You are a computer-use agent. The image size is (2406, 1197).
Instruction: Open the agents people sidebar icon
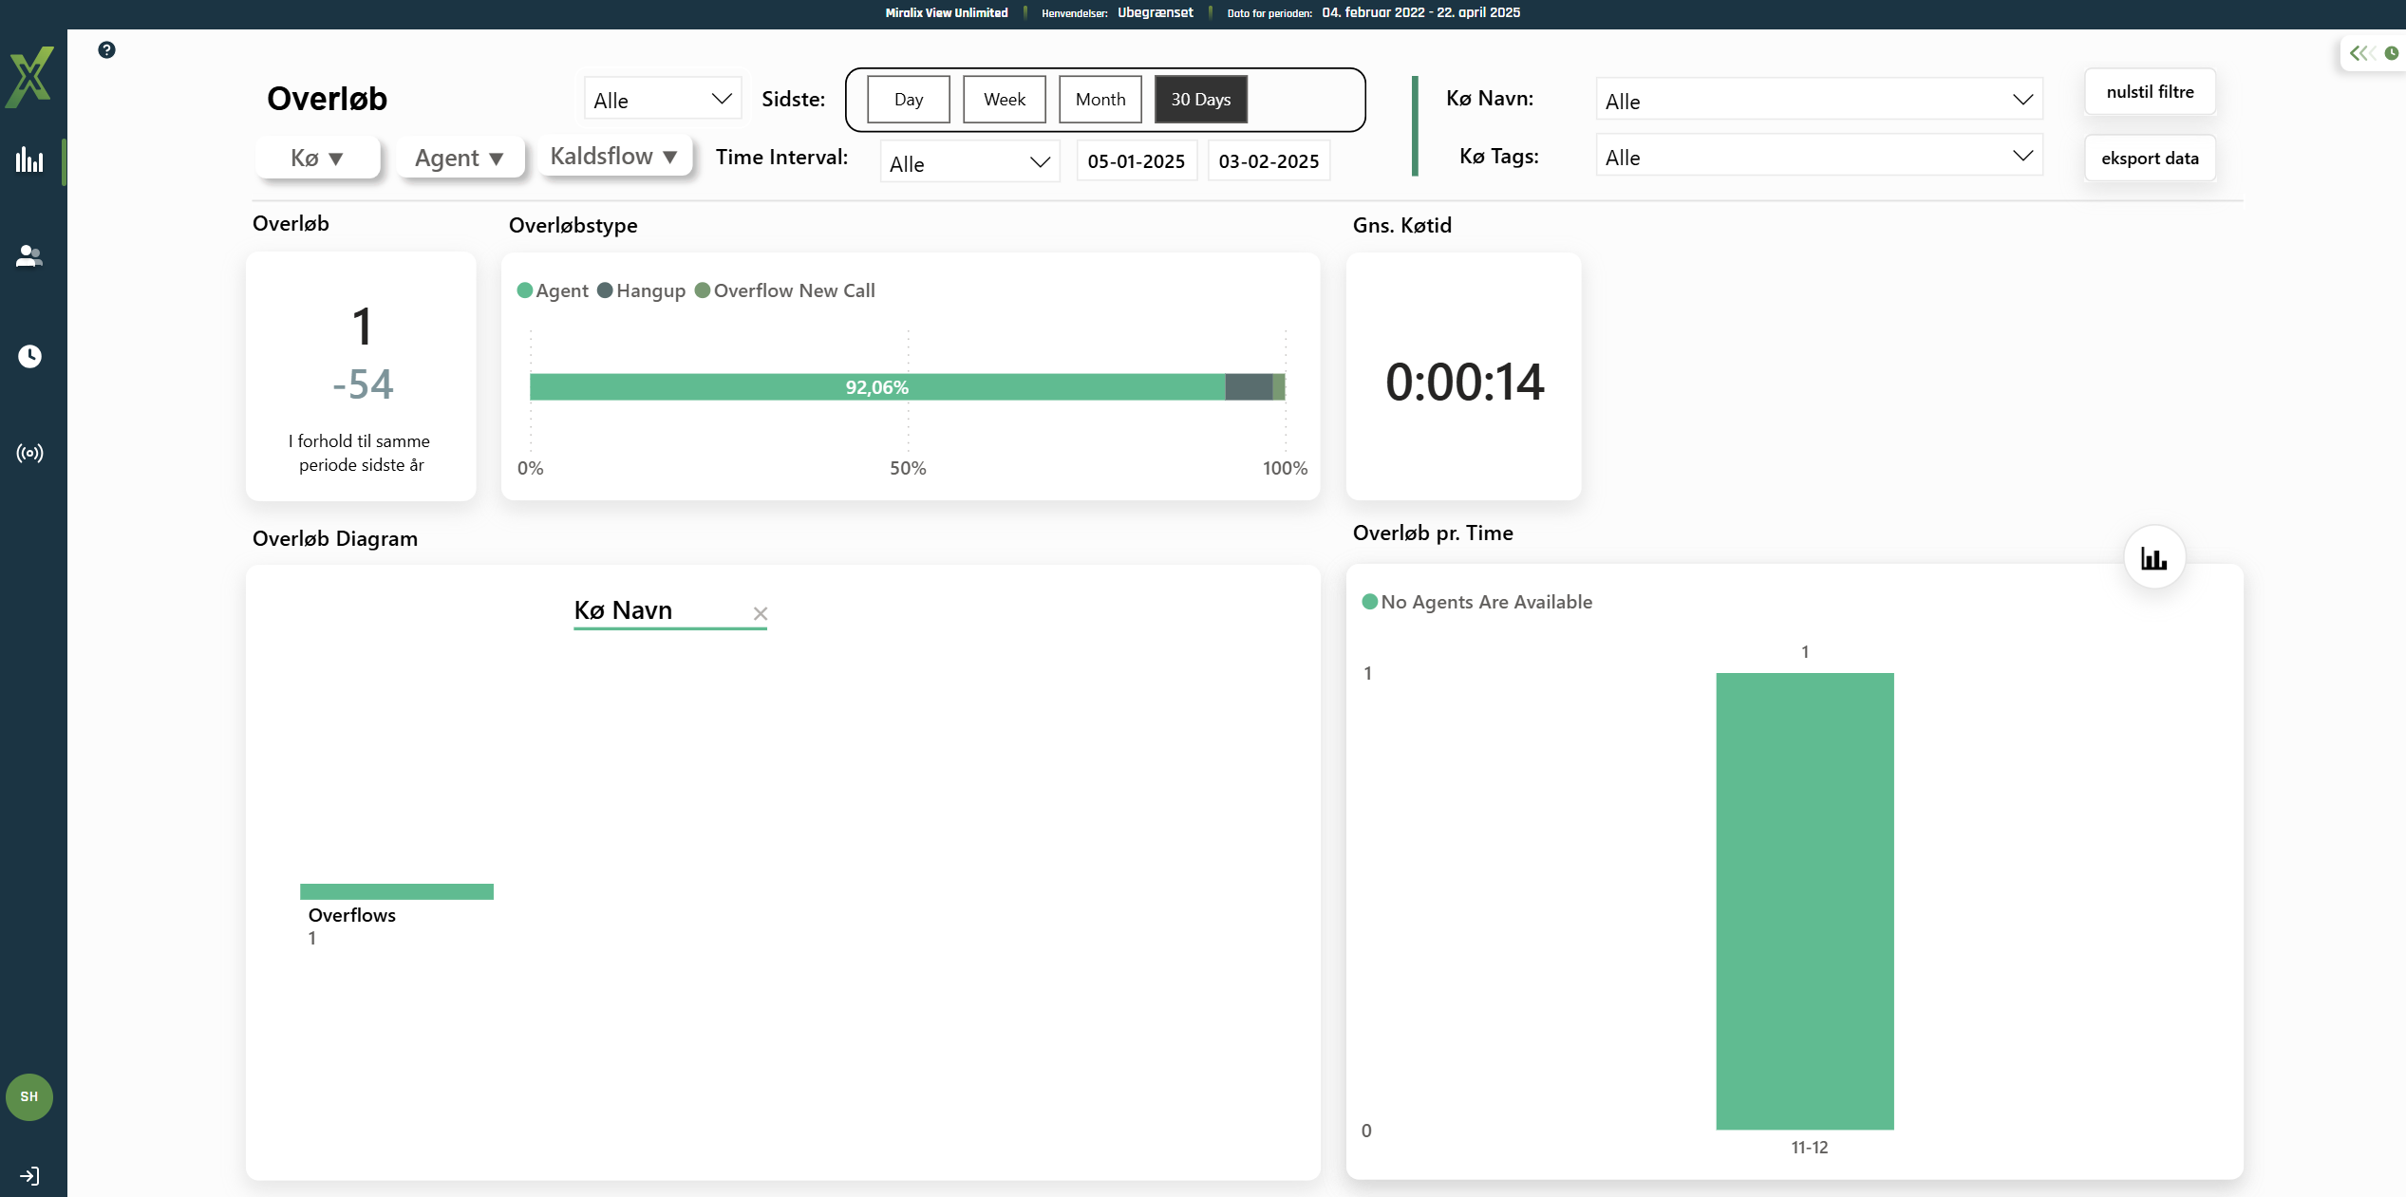[29, 256]
